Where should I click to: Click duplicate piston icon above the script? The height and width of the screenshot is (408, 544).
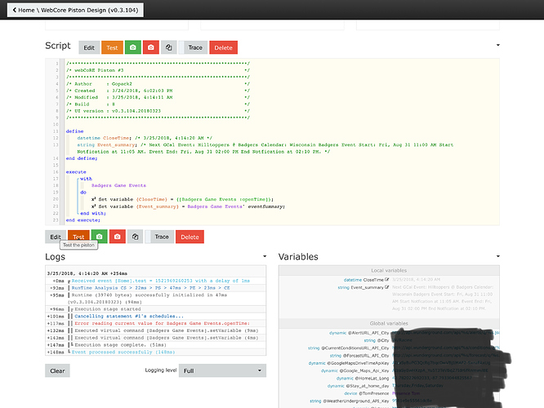click(x=169, y=47)
